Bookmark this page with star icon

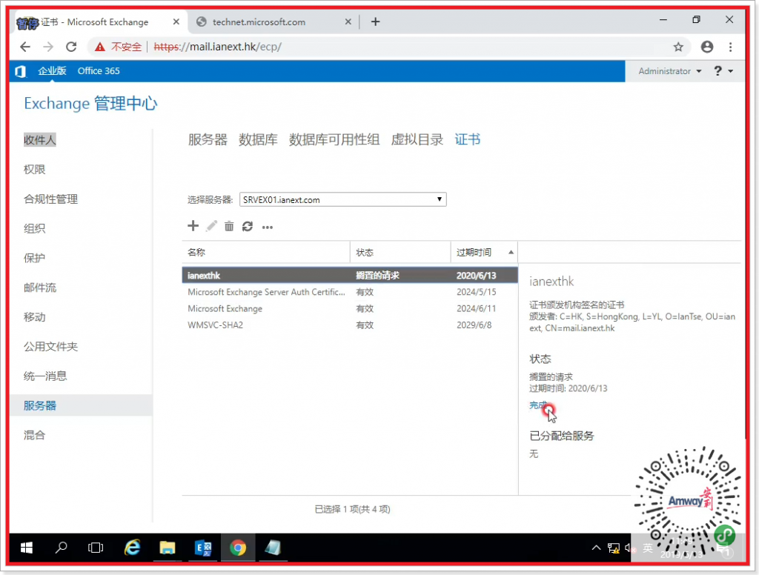click(x=677, y=47)
